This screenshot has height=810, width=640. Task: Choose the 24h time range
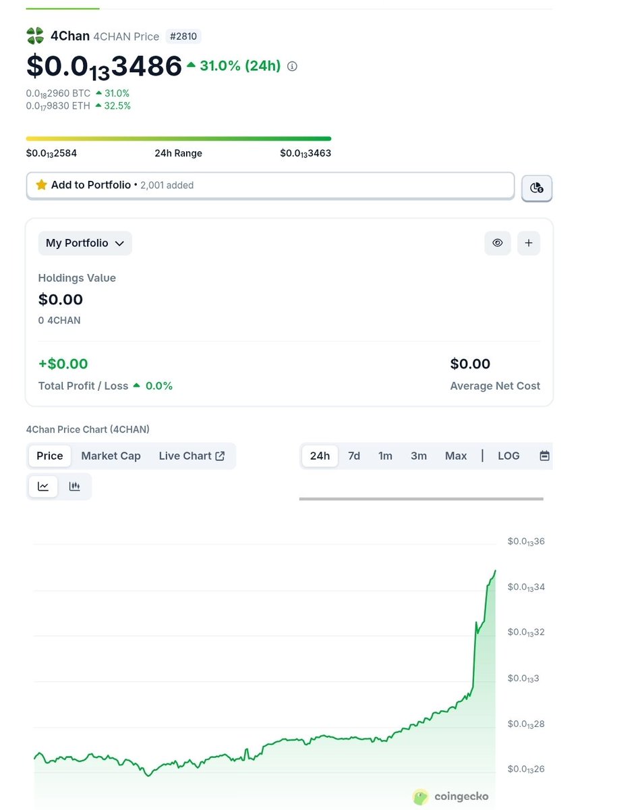[320, 456]
